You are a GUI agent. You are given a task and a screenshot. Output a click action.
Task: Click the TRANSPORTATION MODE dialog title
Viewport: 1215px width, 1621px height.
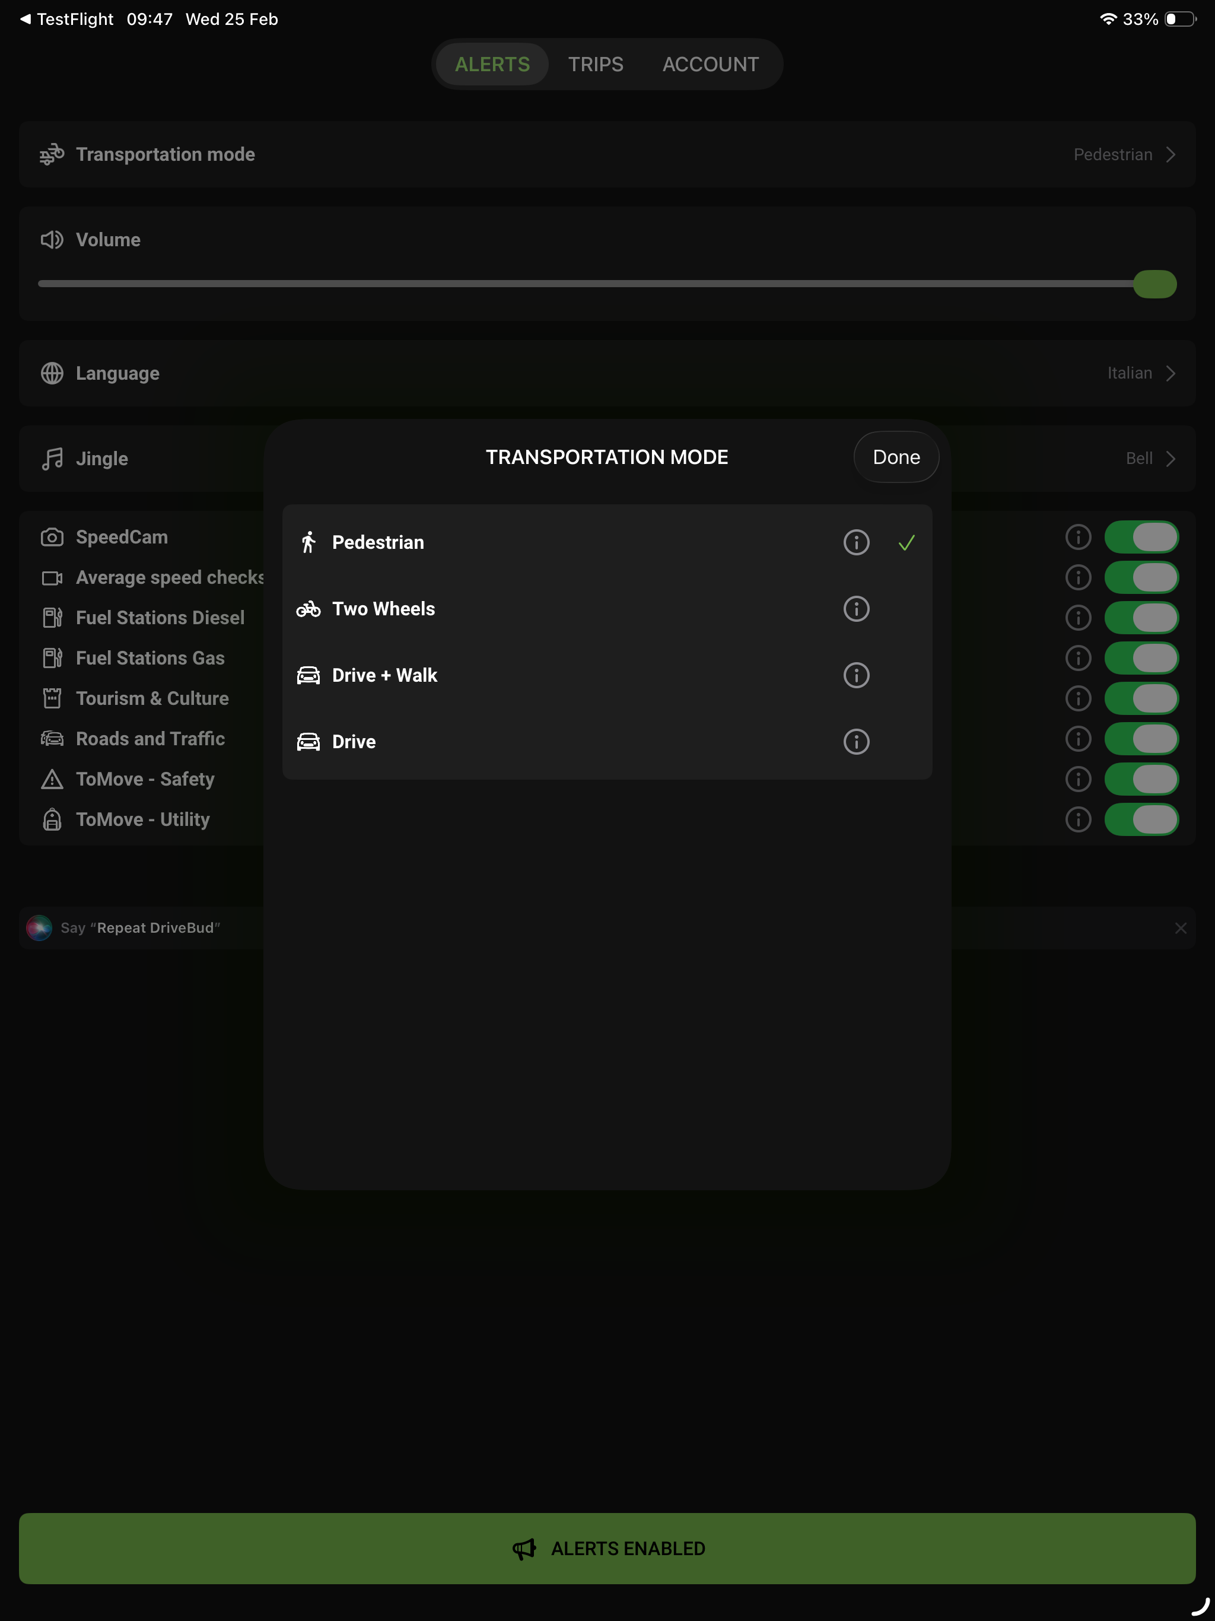(x=607, y=457)
